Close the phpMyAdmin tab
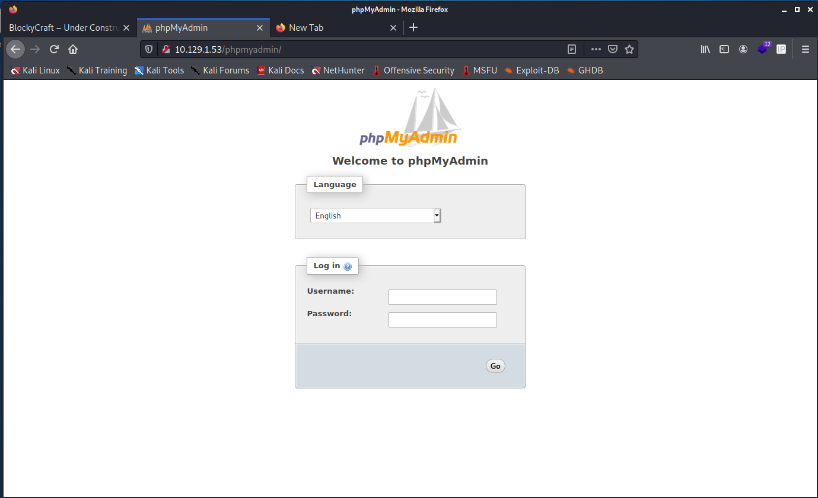 click(x=259, y=28)
